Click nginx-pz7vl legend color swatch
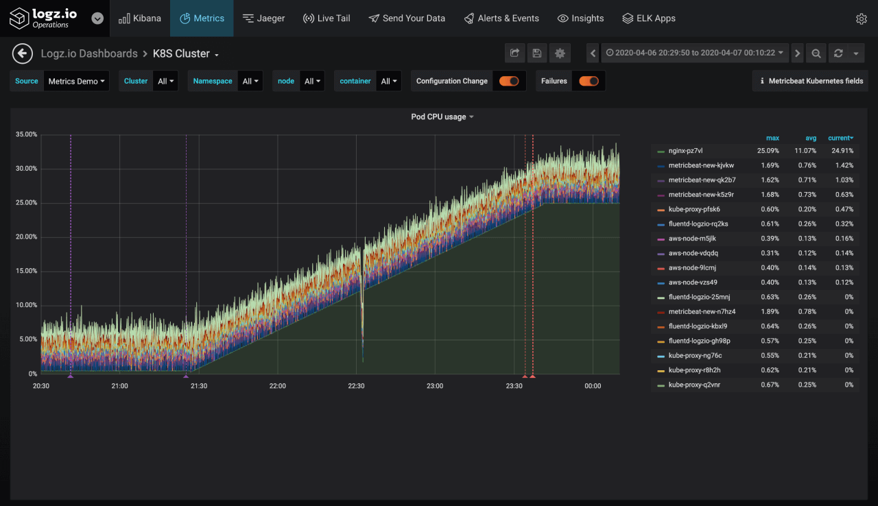Viewport: 878px width, 506px height. (x=661, y=151)
